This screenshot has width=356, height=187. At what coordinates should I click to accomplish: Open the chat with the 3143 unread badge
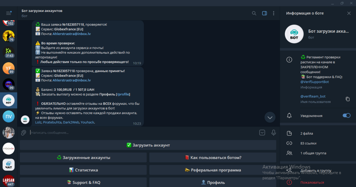[9, 52]
